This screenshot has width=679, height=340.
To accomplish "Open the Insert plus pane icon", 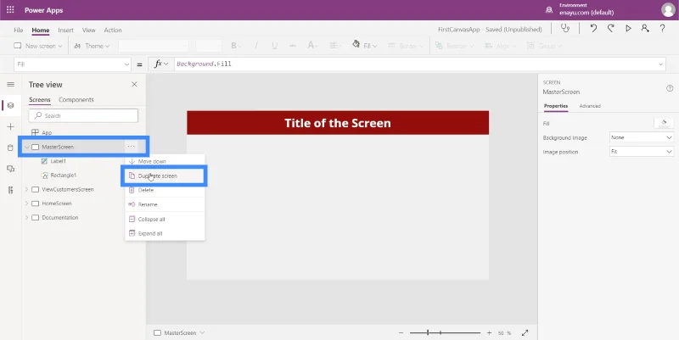I will [x=11, y=126].
